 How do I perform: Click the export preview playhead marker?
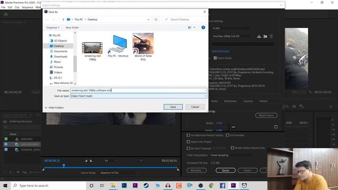click(x=63, y=166)
